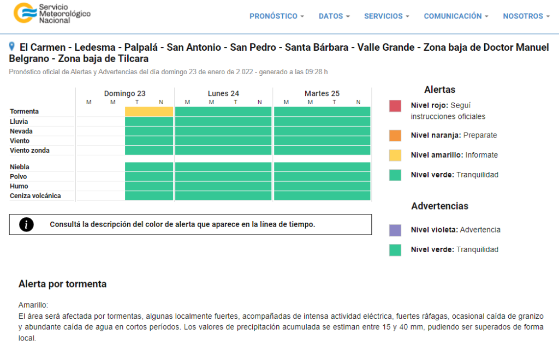Click the yellow Nivel amarillo legend swatch
The image size is (559, 346).
pos(395,155)
